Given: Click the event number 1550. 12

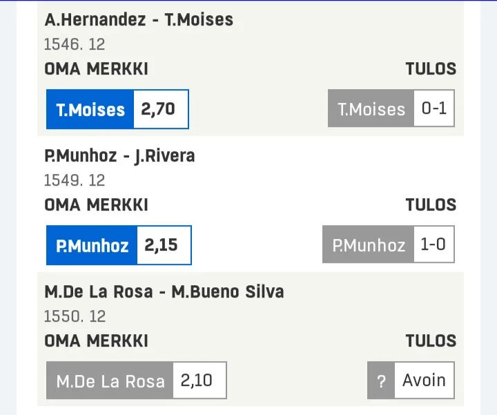Looking at the screenshot, I should [75, 316].
